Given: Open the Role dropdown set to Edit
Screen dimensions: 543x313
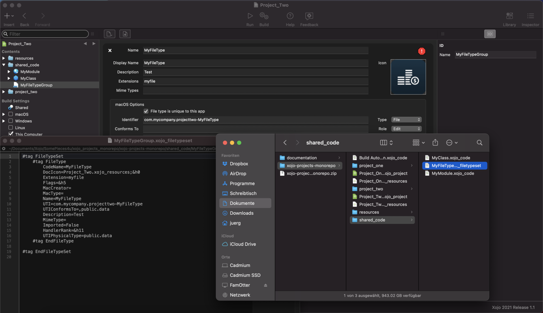Looking at the screenshot, I should [x=406, y=129].
